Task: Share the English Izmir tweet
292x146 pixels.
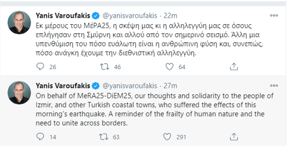Action: [x=234, y=136]
